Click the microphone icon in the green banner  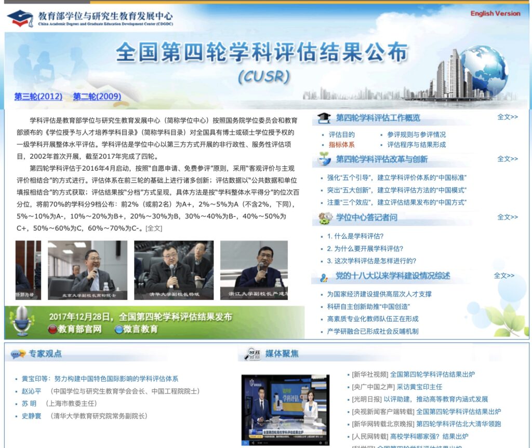[22, 321]
